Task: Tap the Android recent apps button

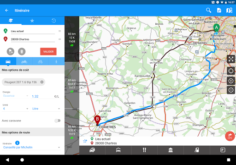Action: 229,160
